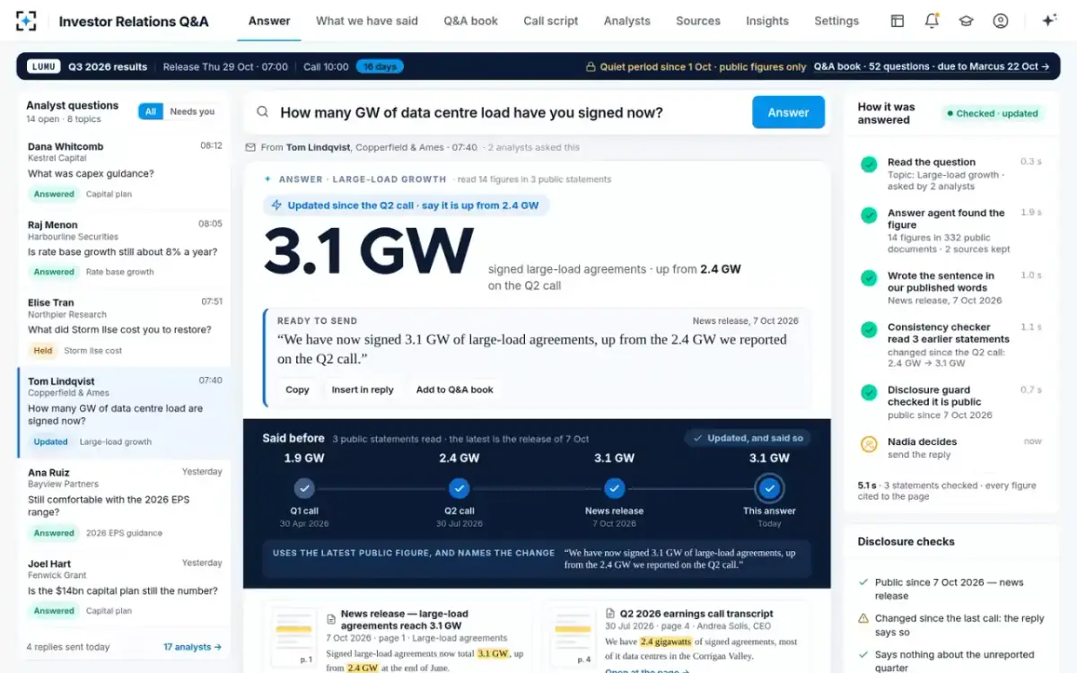
Task: Open the Q2 transcript page 4 thumbnail
Action: pyautogui.click(x=574, y=638)
